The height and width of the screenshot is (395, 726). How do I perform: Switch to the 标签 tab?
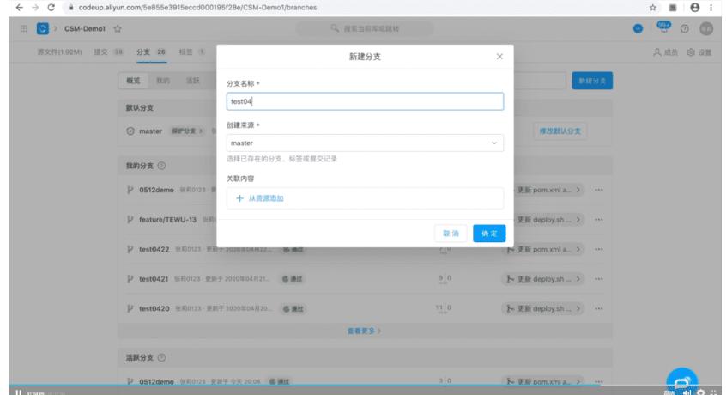click(x=191, y=52)
